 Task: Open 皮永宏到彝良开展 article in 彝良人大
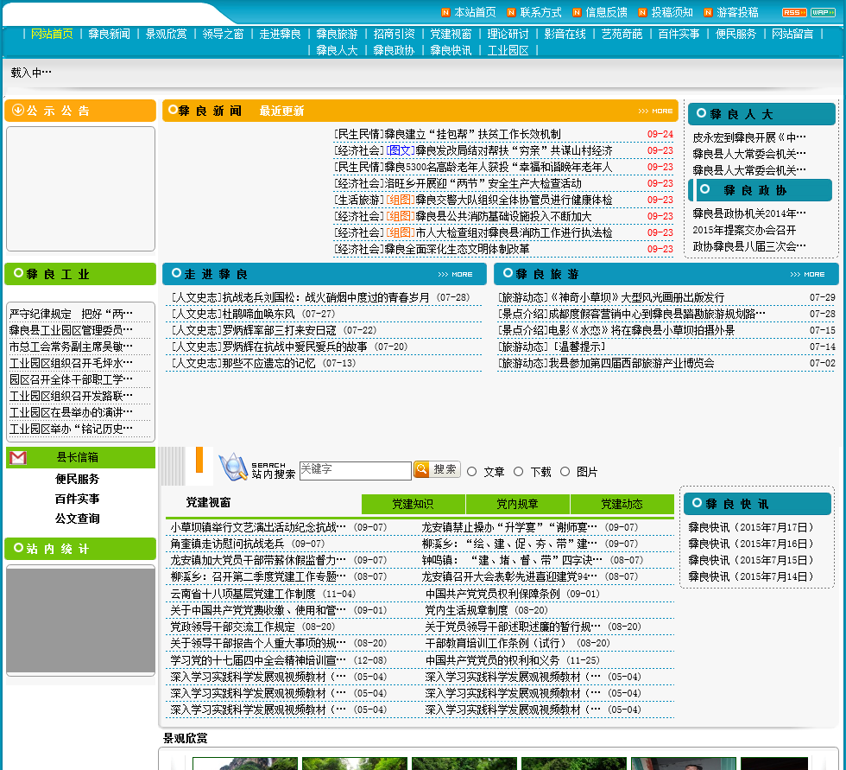click(749, 137)
